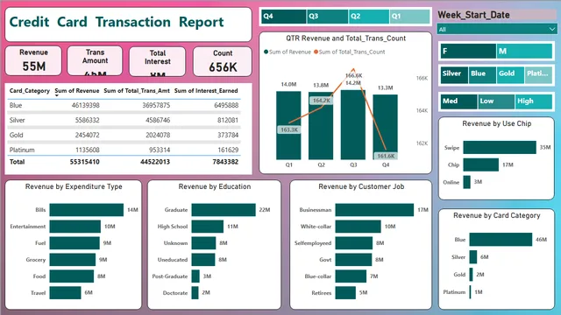Select the Q2 quarter slicer tile

[x=369, y=17]
